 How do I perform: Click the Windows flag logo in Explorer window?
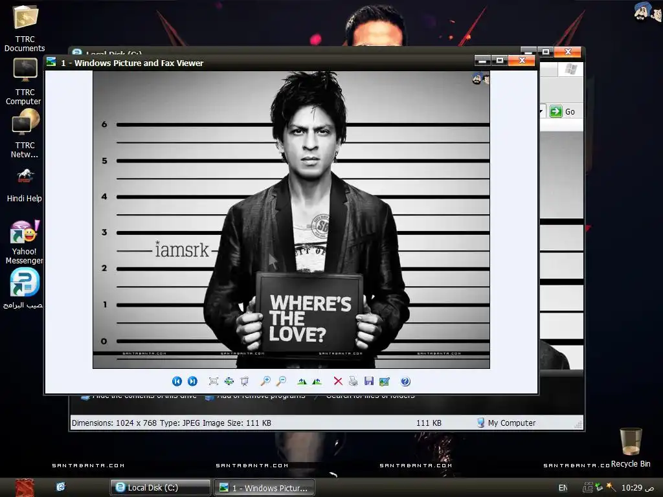[x=570, y=69]
